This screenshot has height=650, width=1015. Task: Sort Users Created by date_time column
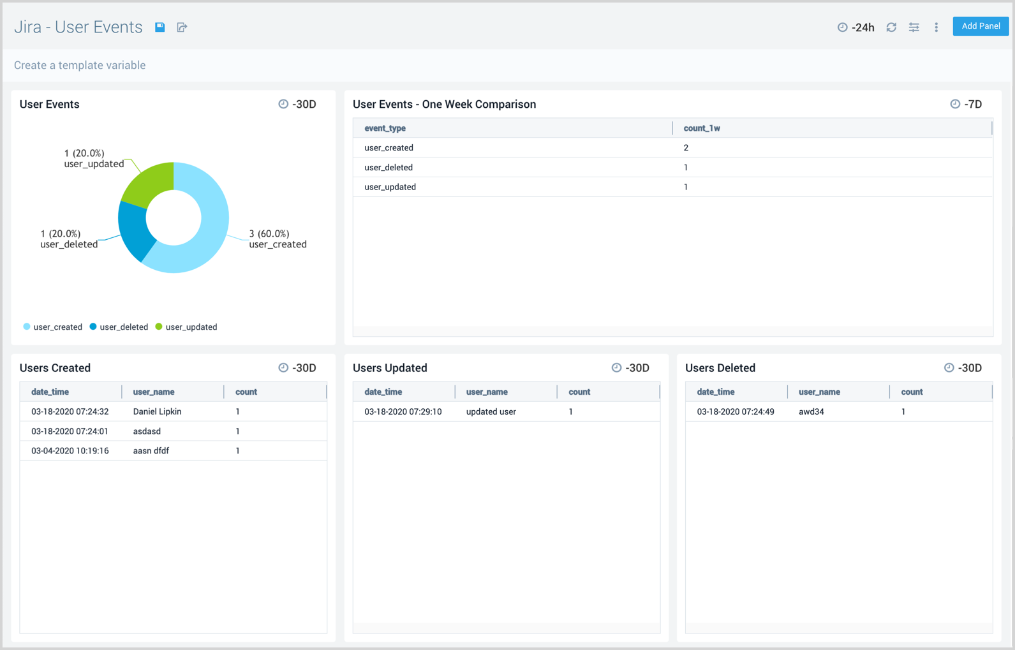pyautogui.click(x=50, y=392)
